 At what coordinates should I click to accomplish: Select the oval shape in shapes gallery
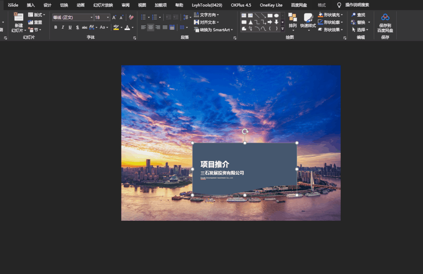pyautogui.click(x=276, y=16)
